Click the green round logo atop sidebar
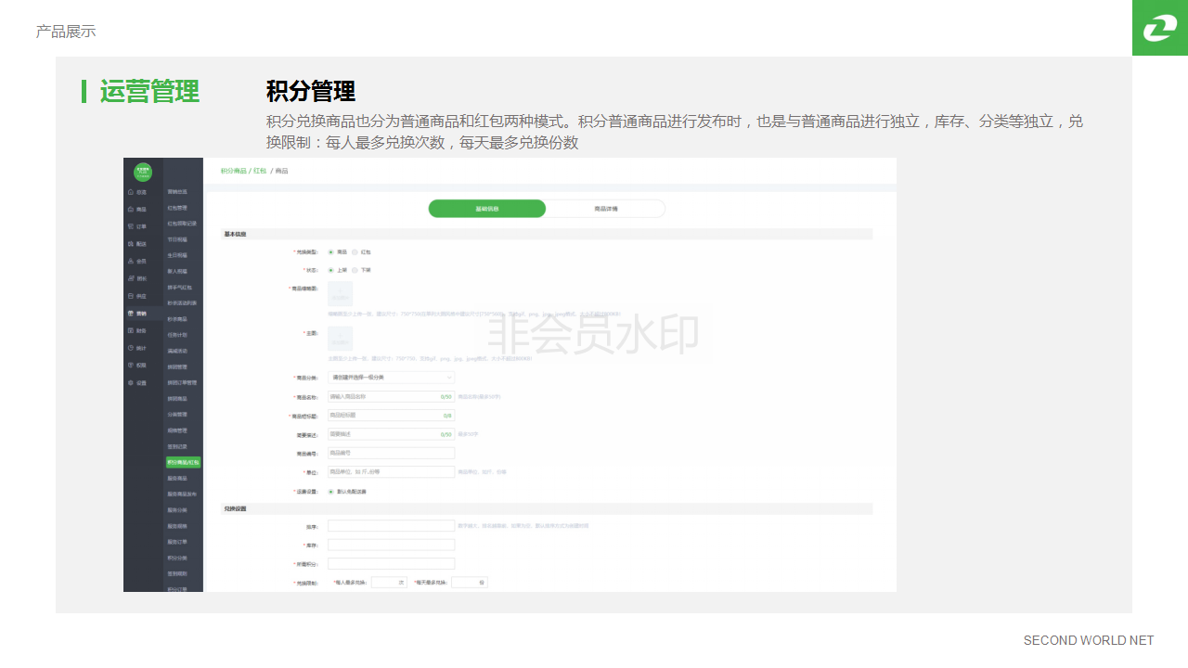Screen dimensions: 1188x668 tap(143, 171)
